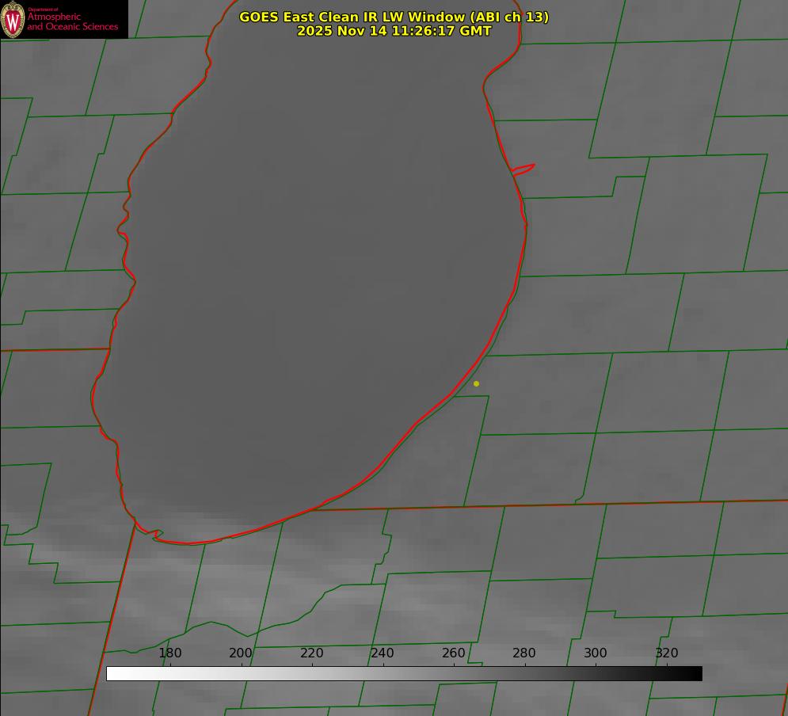The width and height of the screenshot is (788, 716).
Task: Click the small red inlet on eastern shoreline
Action: [x=523, y=168]
